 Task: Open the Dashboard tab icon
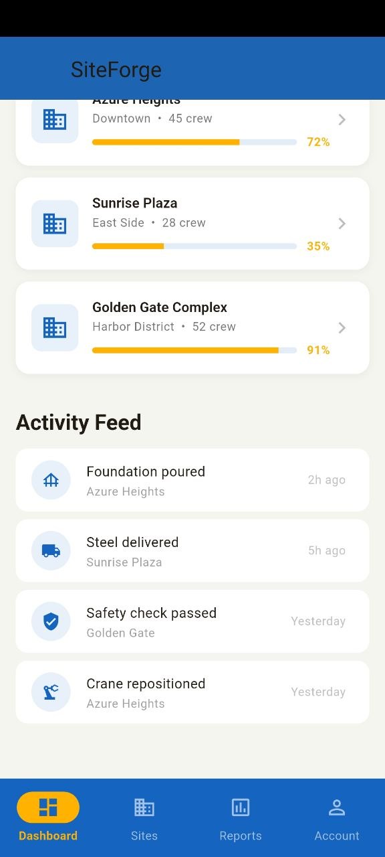(x=47, y=807)
